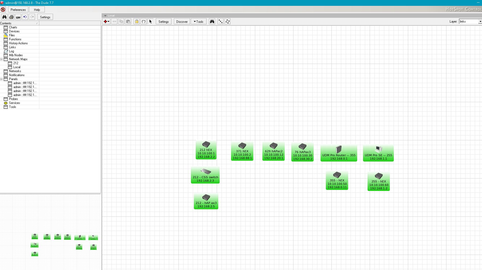Select the 355 - hEX device node
This screenshot has width=482, height=270.
(x=337, y=180)
